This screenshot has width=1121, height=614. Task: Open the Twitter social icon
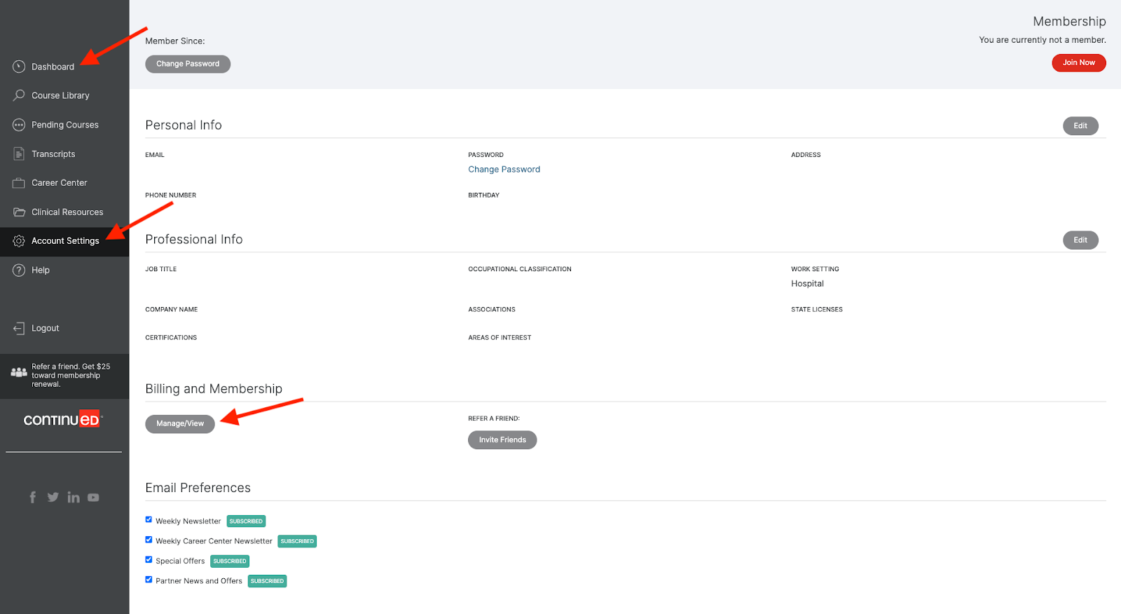[53, 497]
